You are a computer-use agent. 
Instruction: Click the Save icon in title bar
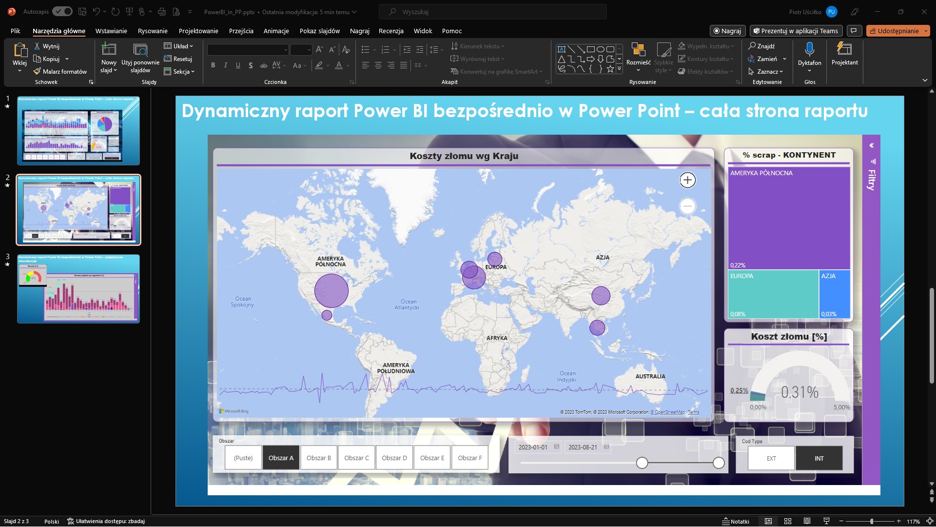(x=82, y=12)
